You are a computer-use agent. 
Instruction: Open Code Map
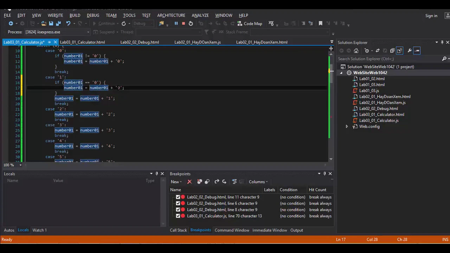250,24
